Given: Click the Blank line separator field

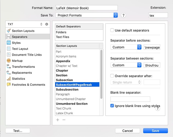Looking at the screenshot, I should (x=130, y=99).
